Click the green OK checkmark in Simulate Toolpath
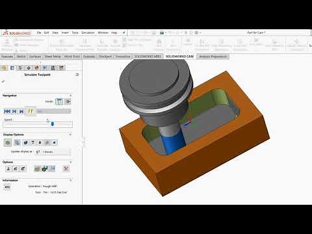 click(3, 81)
